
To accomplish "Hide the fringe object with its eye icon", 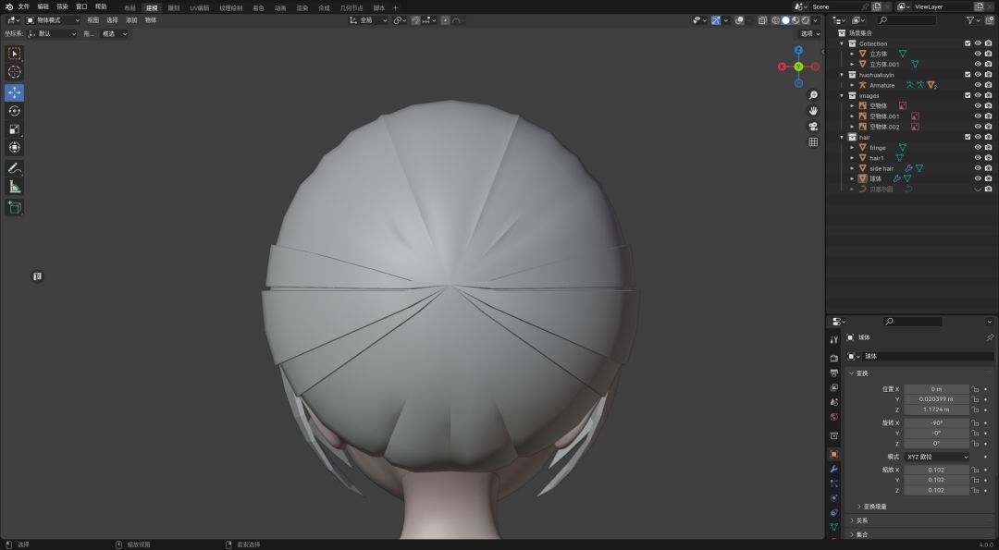I will pos(977,147).
